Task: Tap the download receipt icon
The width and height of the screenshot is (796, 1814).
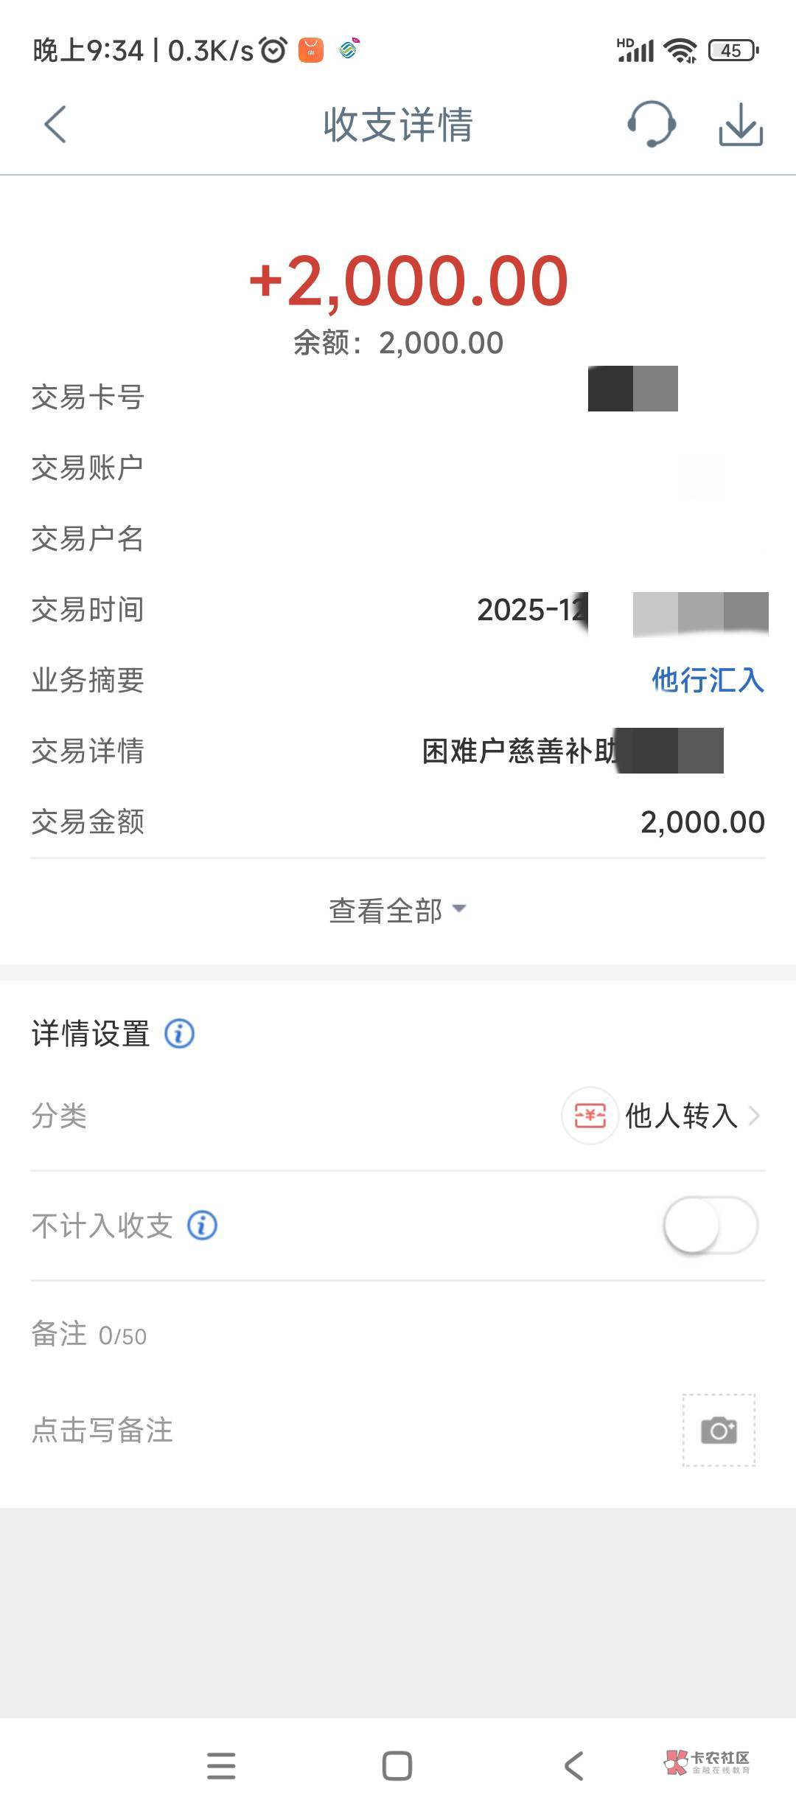Action: click(x=741, y=124)
